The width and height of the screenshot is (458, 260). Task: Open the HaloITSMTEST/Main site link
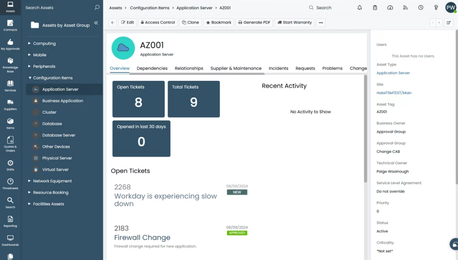coord(394,93)
